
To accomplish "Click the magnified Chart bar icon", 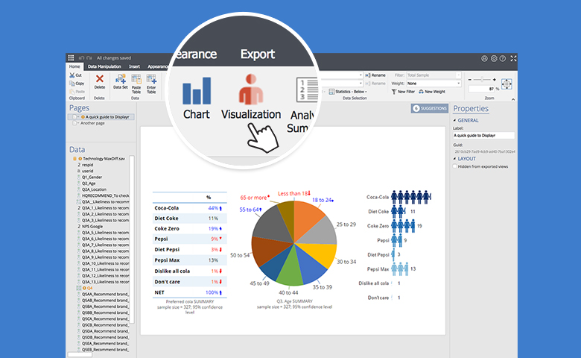I will click(x=197, y=90).
